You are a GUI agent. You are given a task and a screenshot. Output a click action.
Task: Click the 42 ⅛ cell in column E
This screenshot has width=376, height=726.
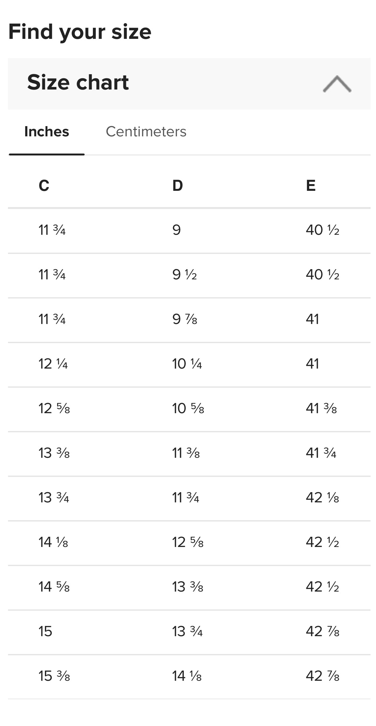323,497
